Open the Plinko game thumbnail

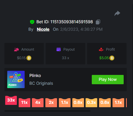(x=16, y=79)
